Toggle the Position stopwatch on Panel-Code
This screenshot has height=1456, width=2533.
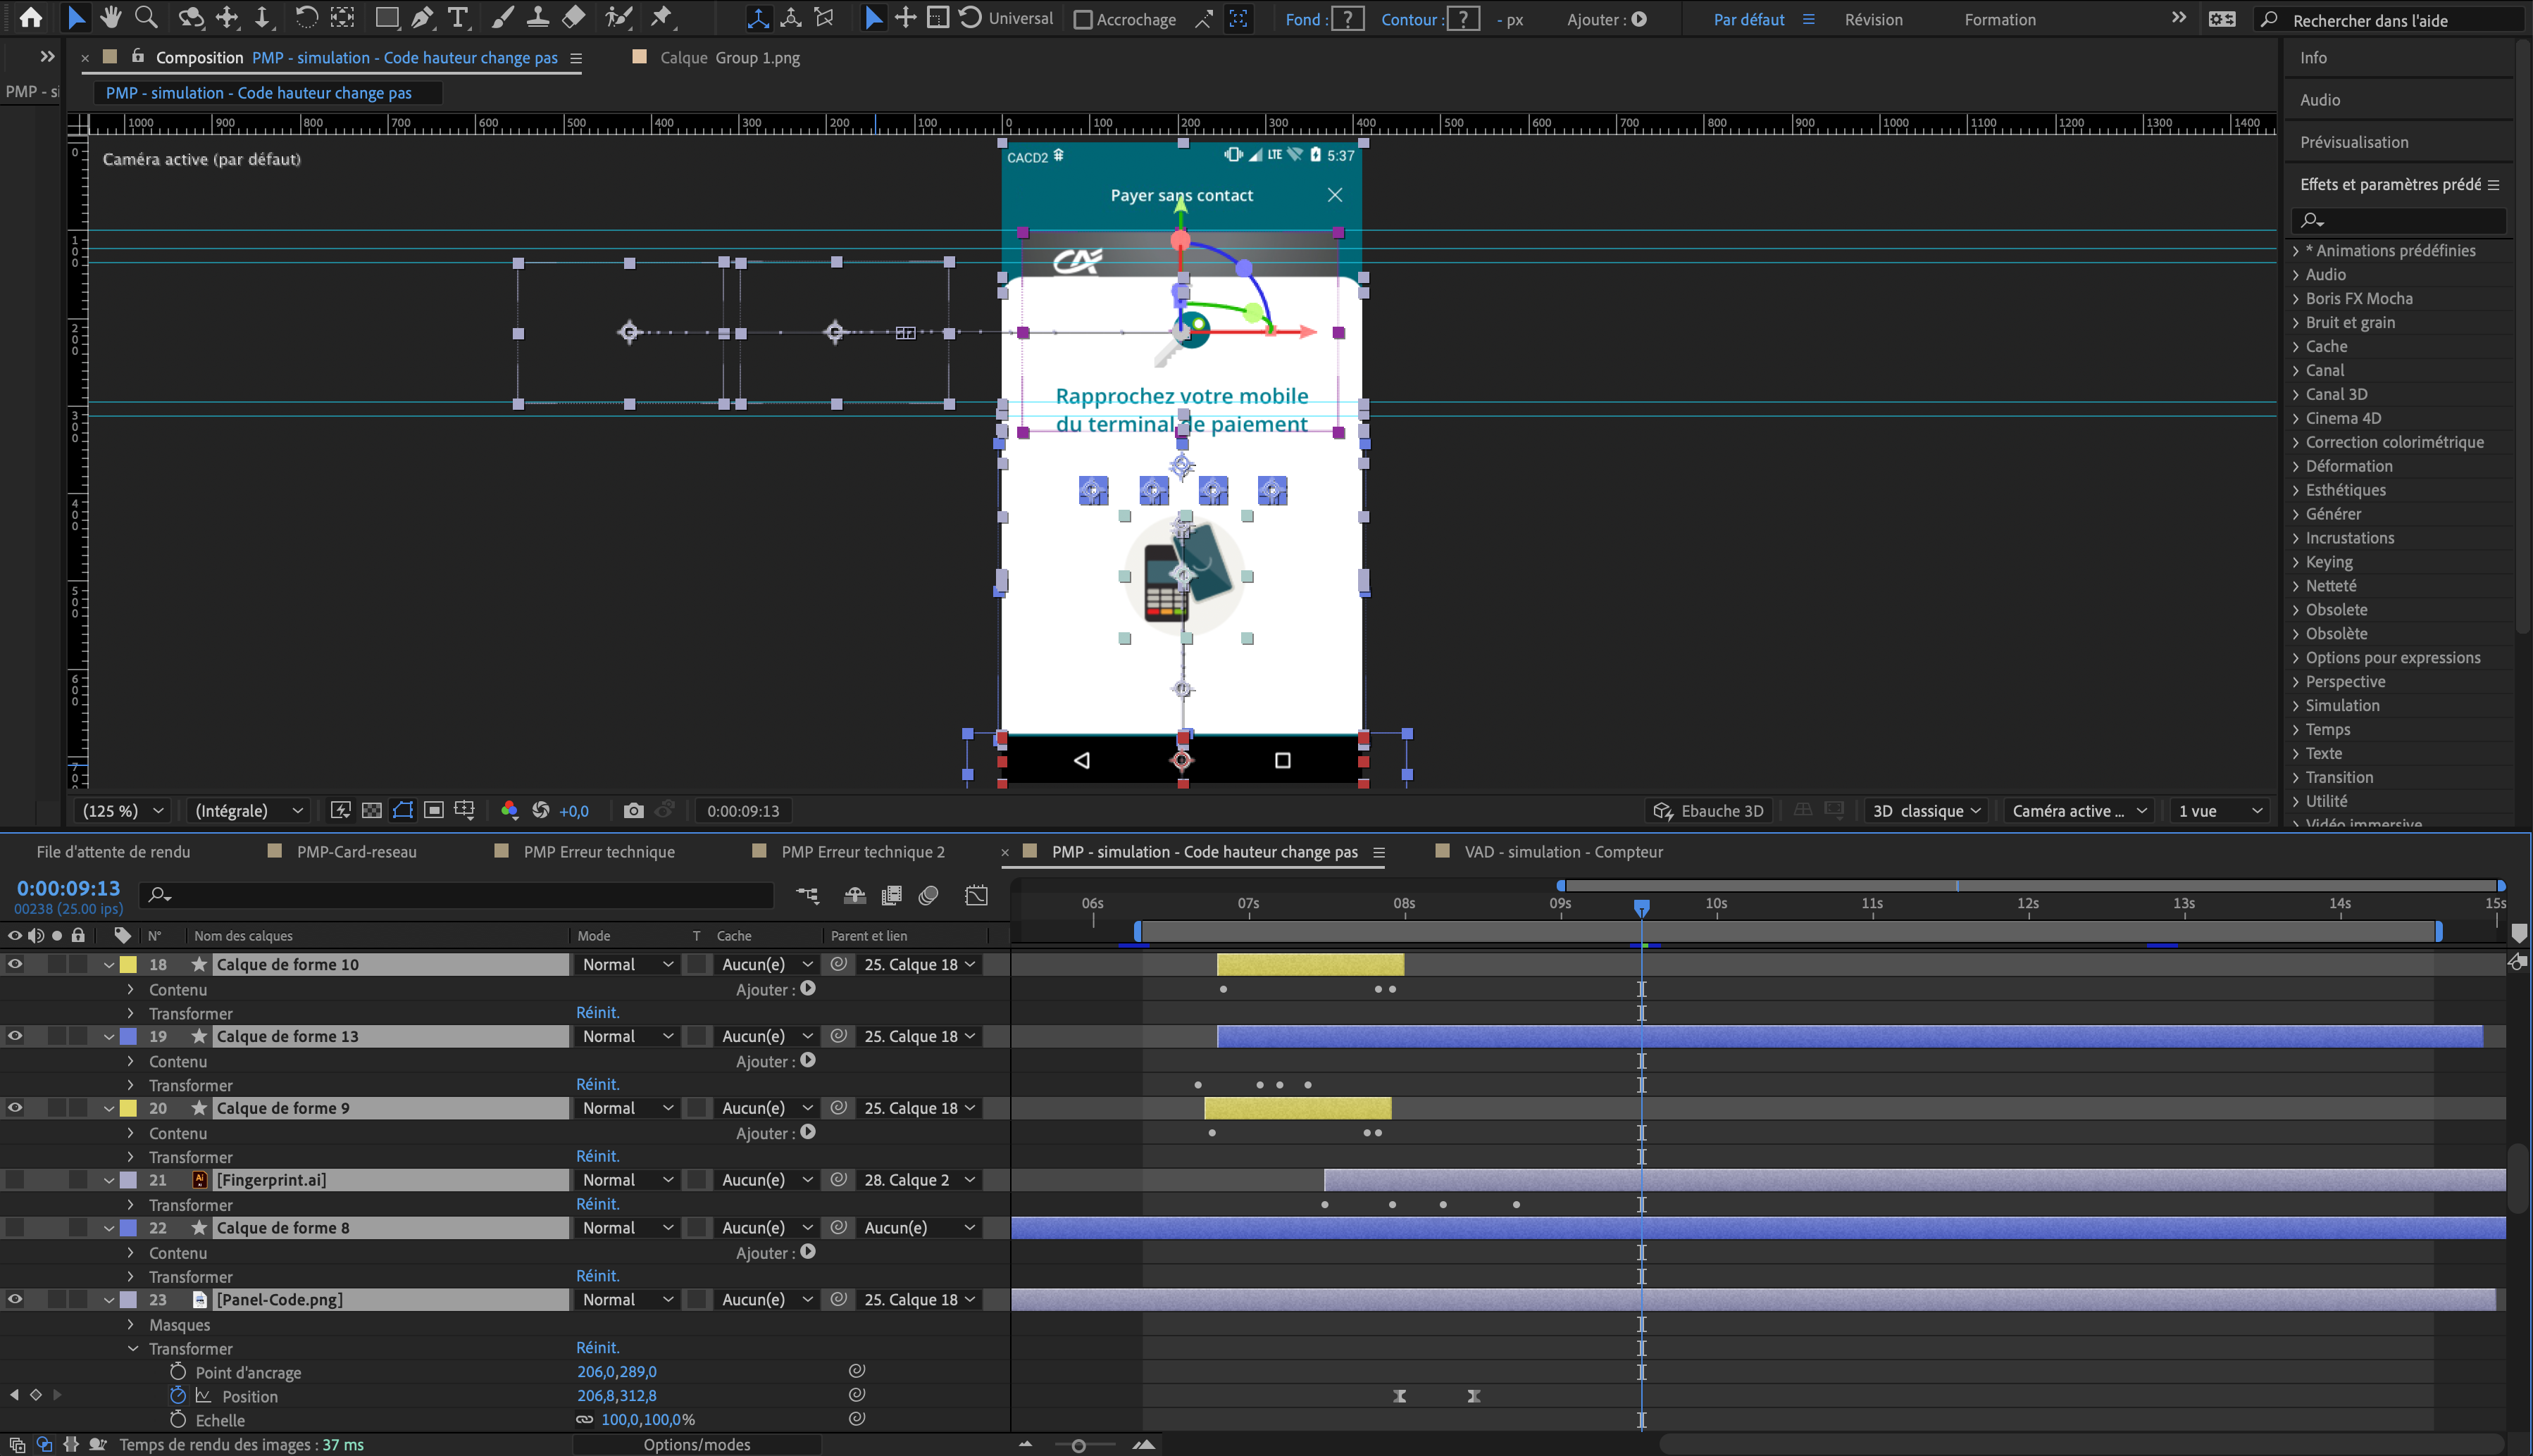[178, 1396]
